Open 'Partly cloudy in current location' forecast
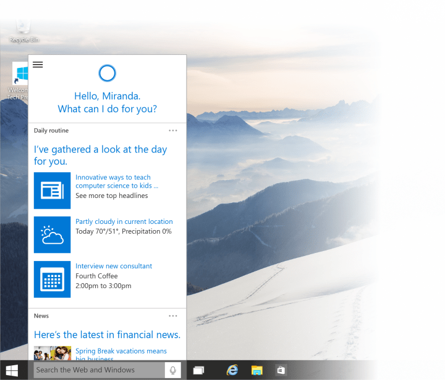This screenshot has width=445, height=380. pos(124,221)
